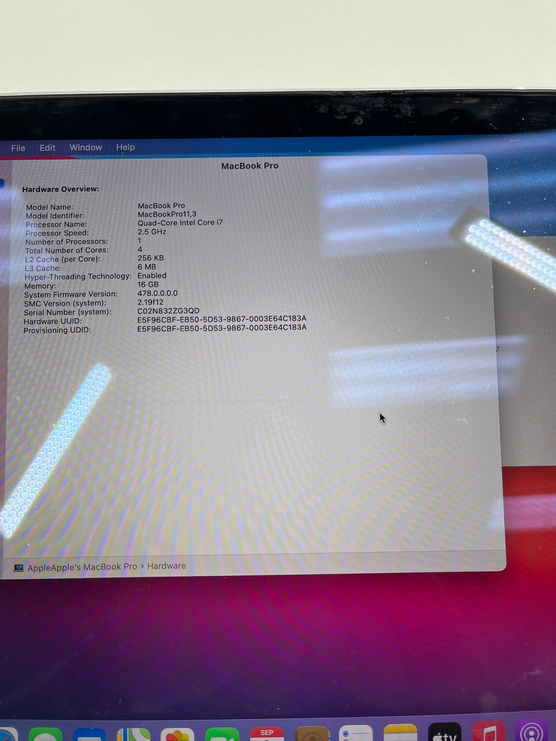Screen dimensions: 556x741
Task: Open the Edit menu
Action: pyautogui.click(x=47, y=148)
